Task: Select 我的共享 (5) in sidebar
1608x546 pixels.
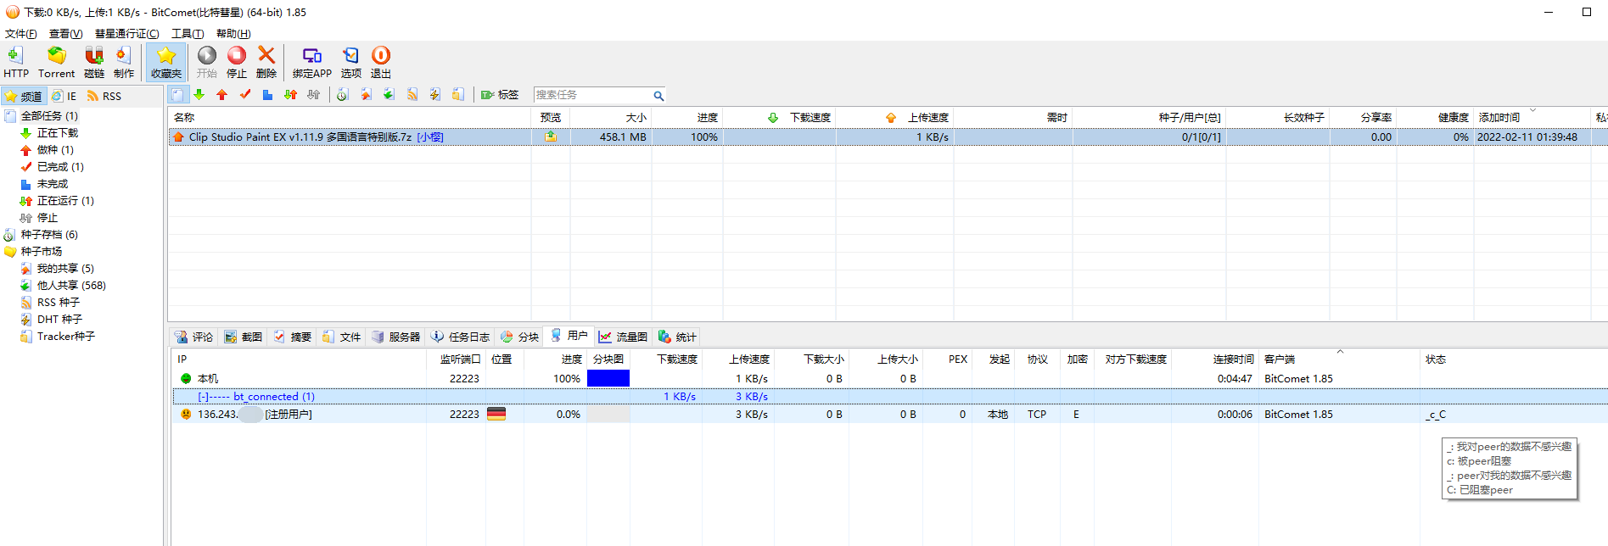Action: click(65, 269)
